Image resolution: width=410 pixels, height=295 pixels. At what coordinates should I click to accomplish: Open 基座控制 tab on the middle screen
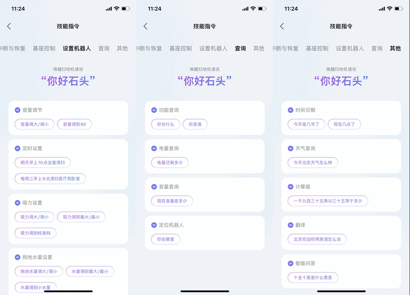click(x=180, y=48)
